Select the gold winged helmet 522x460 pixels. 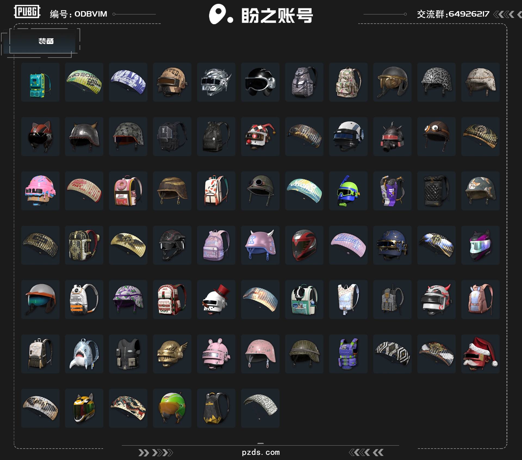tap(172, 354)
